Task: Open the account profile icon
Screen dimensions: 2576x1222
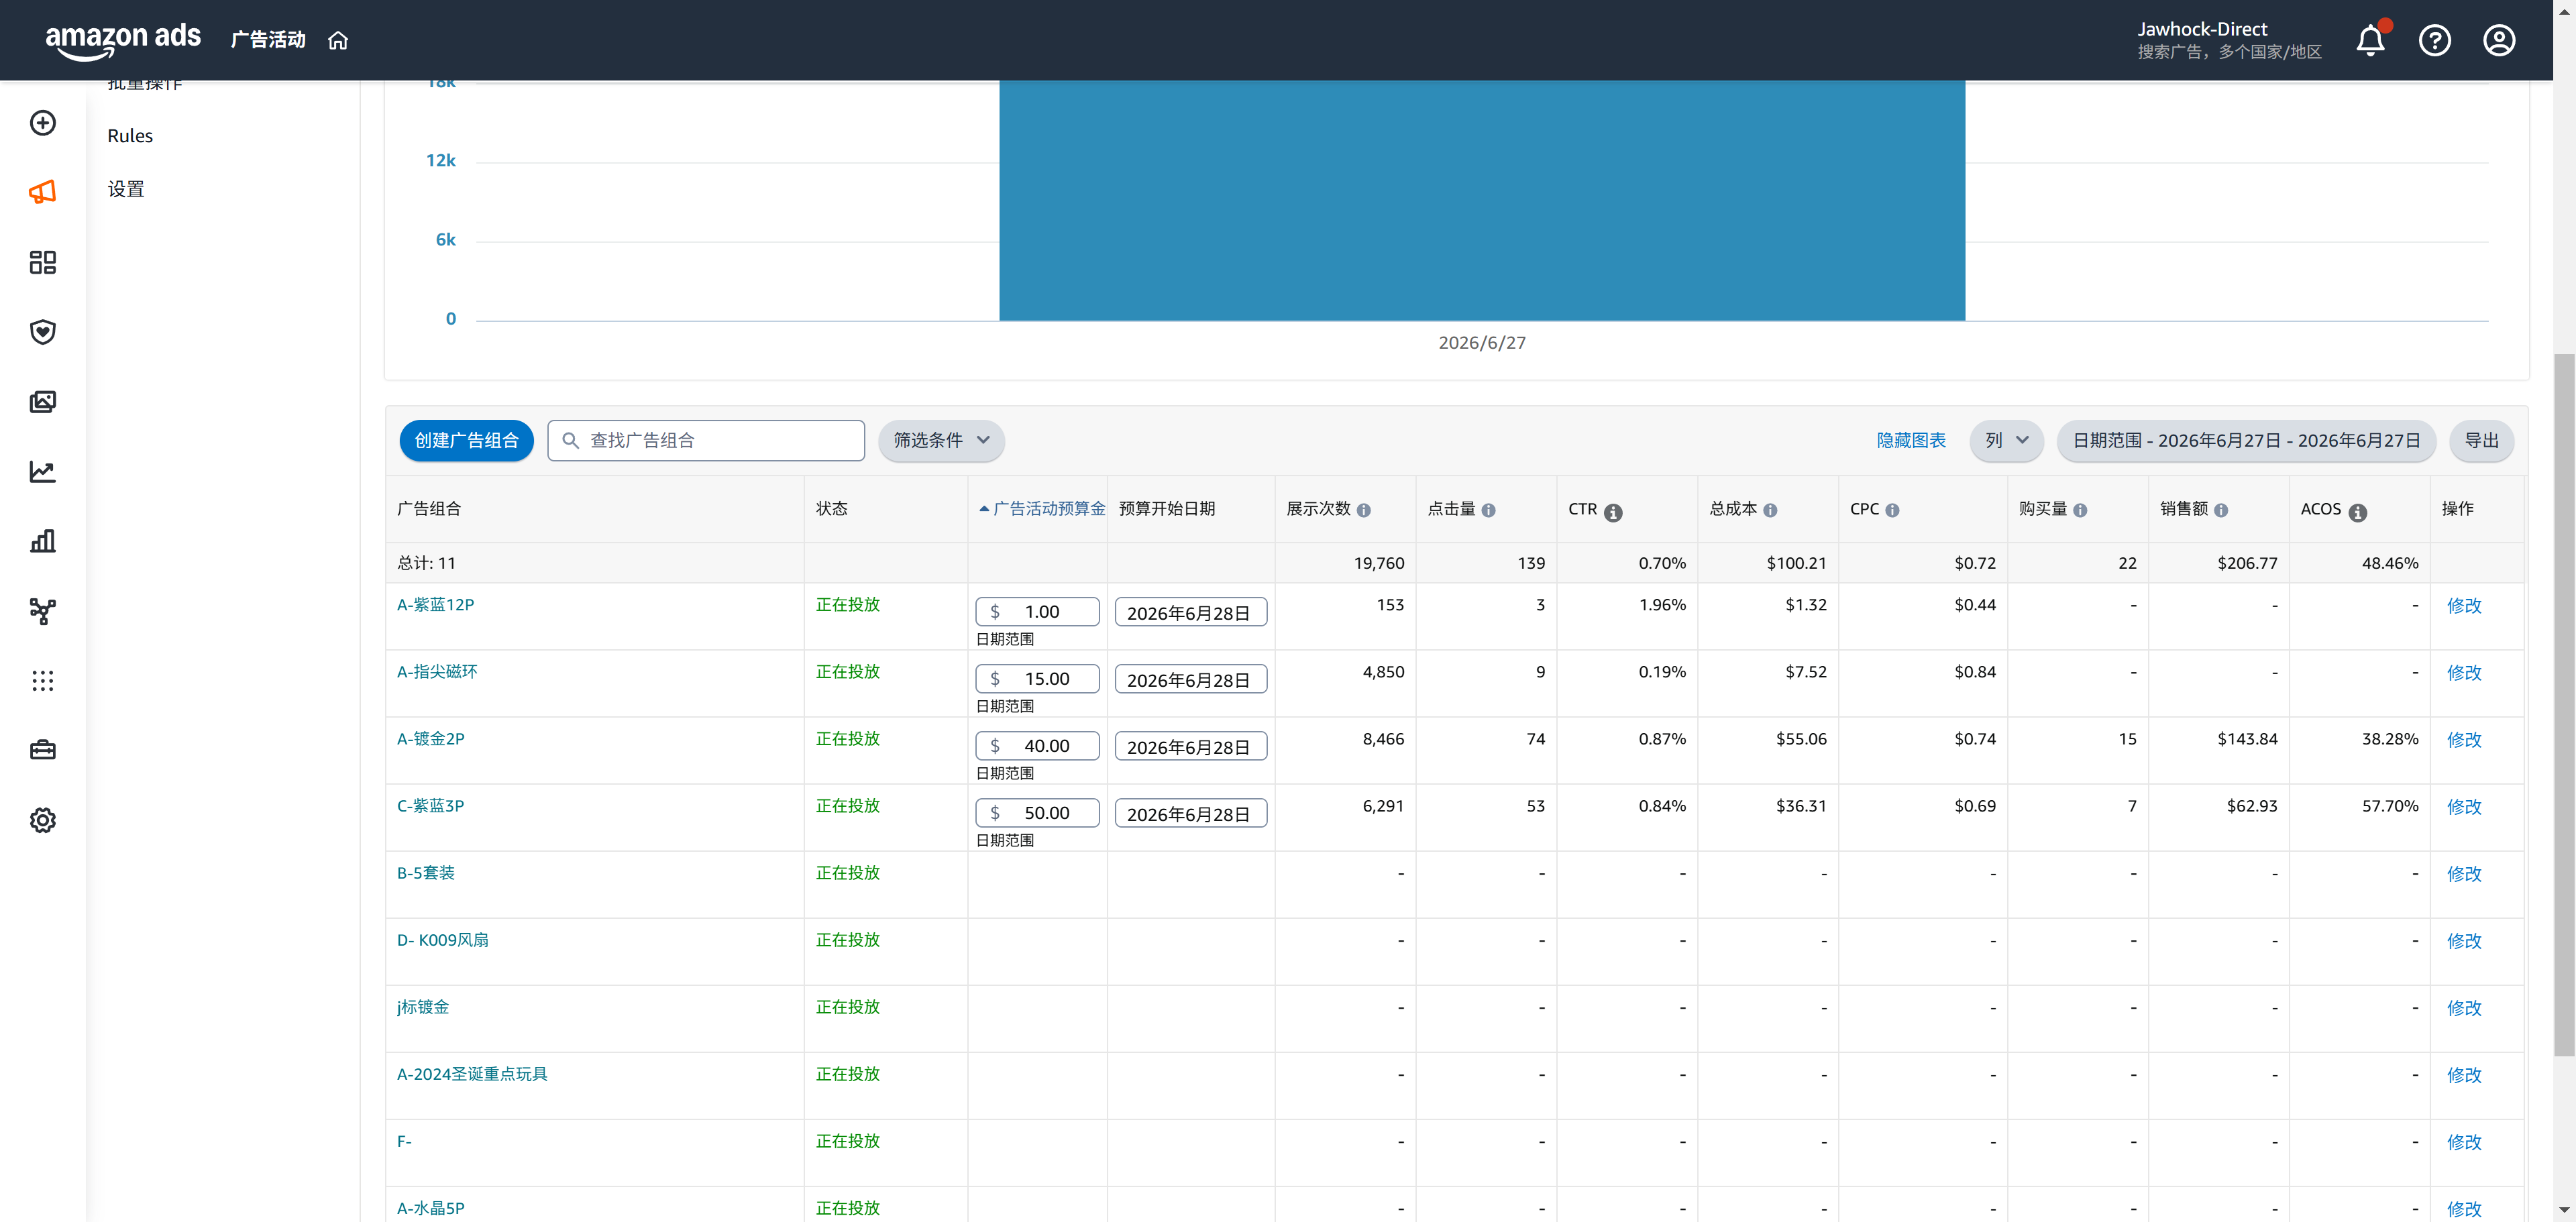Action: click(x=2498, y=40)
